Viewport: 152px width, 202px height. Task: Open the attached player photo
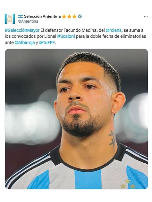click(x=76, y=119)
